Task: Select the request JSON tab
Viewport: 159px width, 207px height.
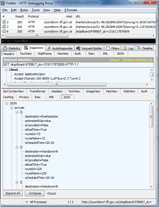Action: [120, 54]
